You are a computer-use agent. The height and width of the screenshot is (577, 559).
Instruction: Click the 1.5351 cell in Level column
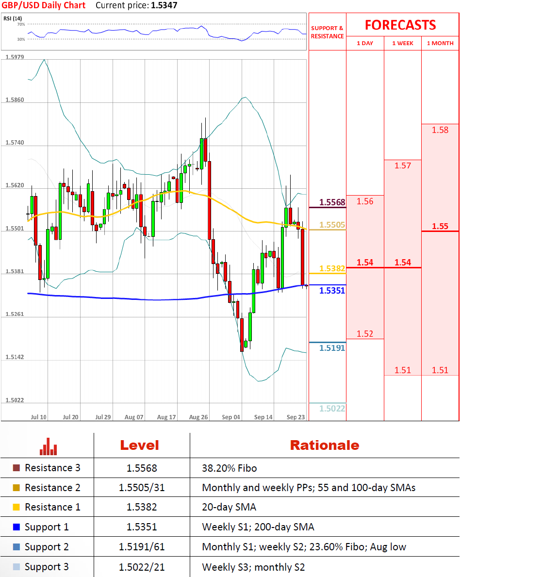tap(142, 527)
